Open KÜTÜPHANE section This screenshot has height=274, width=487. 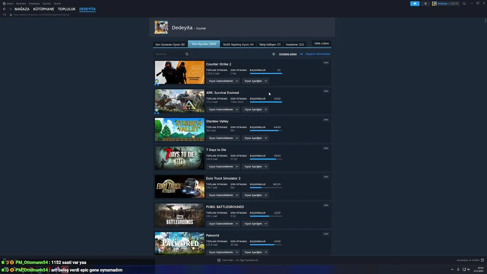pos(44,9)
